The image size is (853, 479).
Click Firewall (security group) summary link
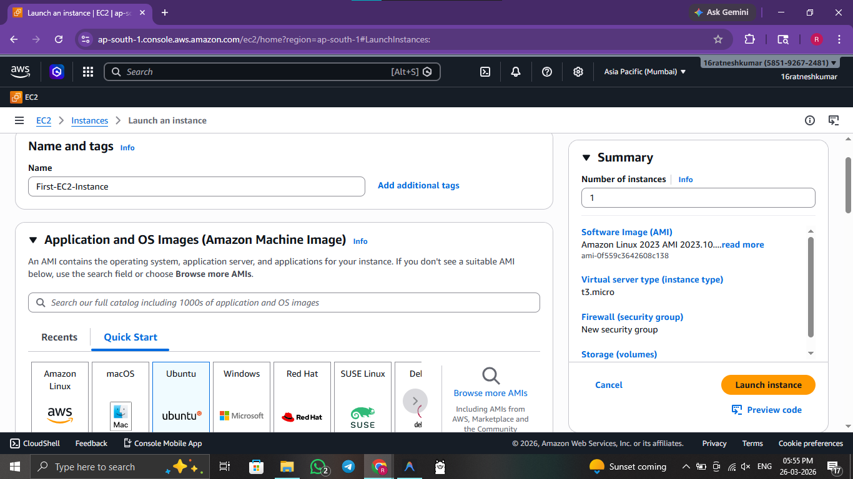point(632,317)
